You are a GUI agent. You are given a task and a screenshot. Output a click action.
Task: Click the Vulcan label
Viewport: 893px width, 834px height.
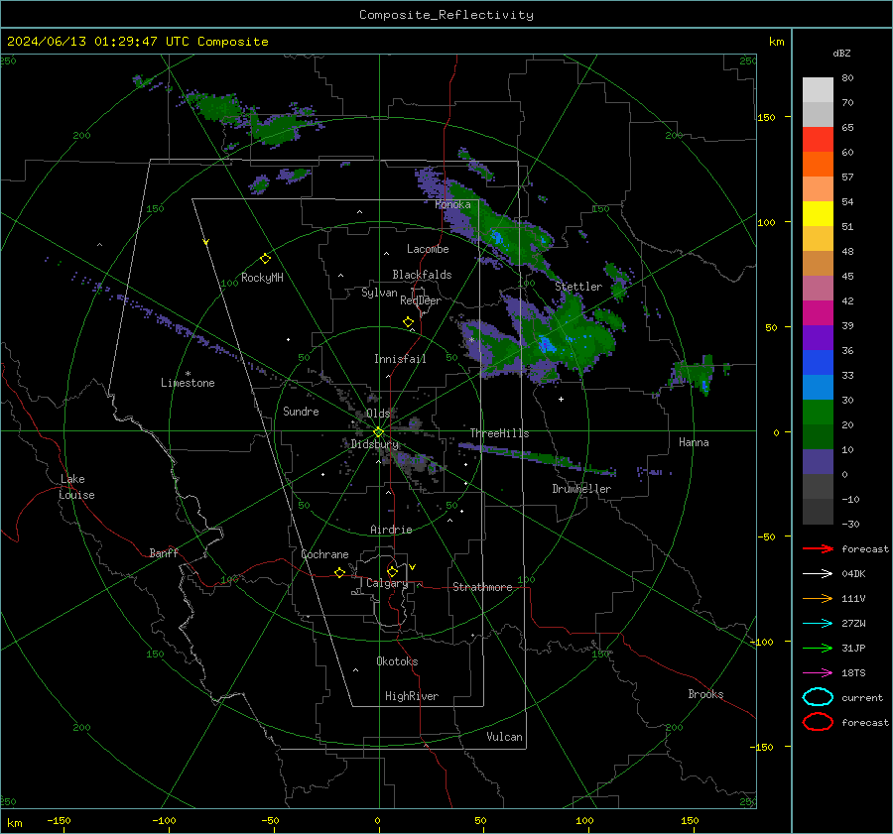click(504, 737)
